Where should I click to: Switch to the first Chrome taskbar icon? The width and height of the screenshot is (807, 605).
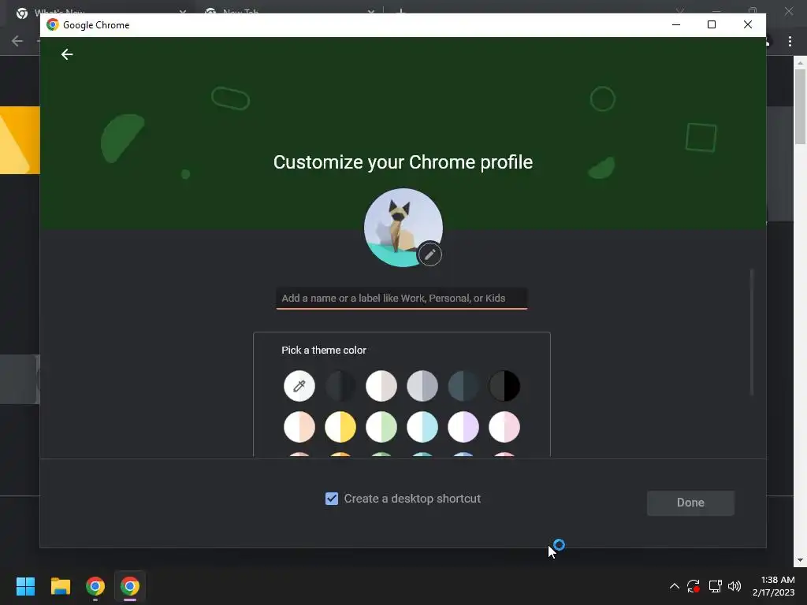pyautogui.click(x=95, y=586)
